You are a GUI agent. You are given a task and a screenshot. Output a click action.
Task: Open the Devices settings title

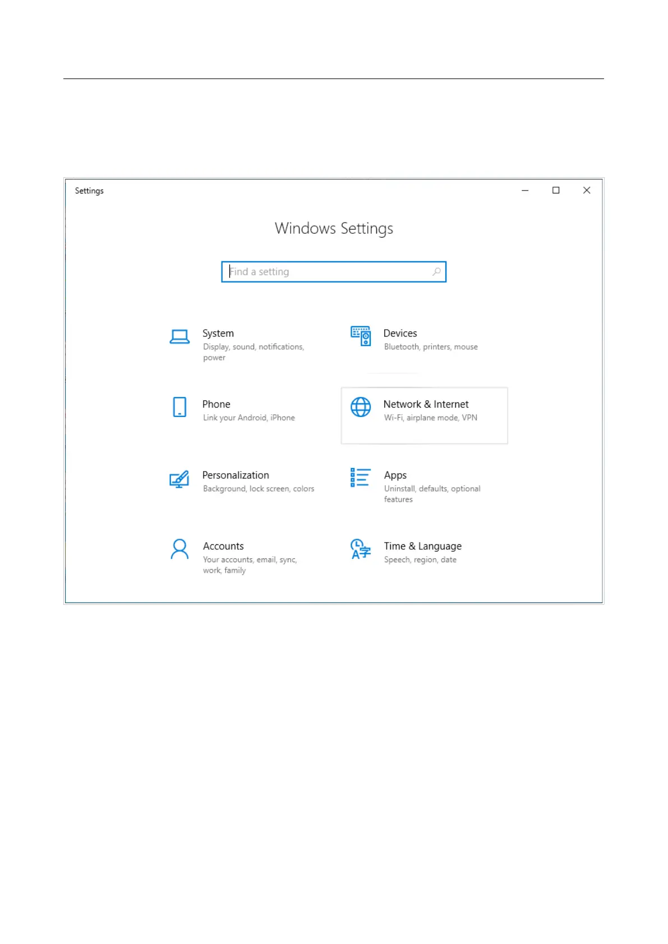(x=400, y=333)
